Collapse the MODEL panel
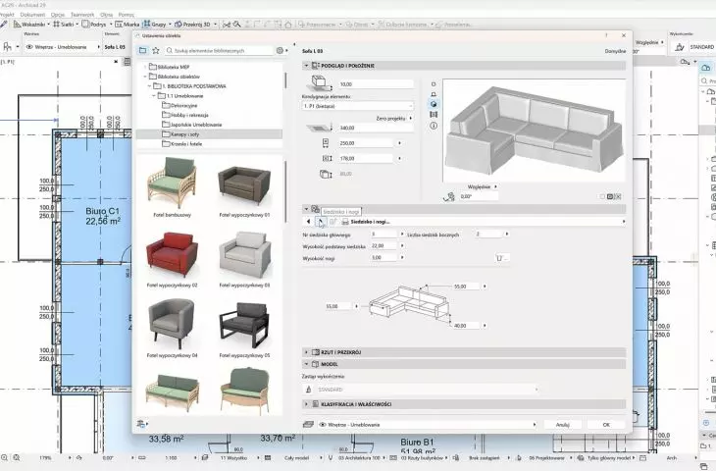Image resolution: width=716 pixels, height=471 pixels. tap(306, 364)
